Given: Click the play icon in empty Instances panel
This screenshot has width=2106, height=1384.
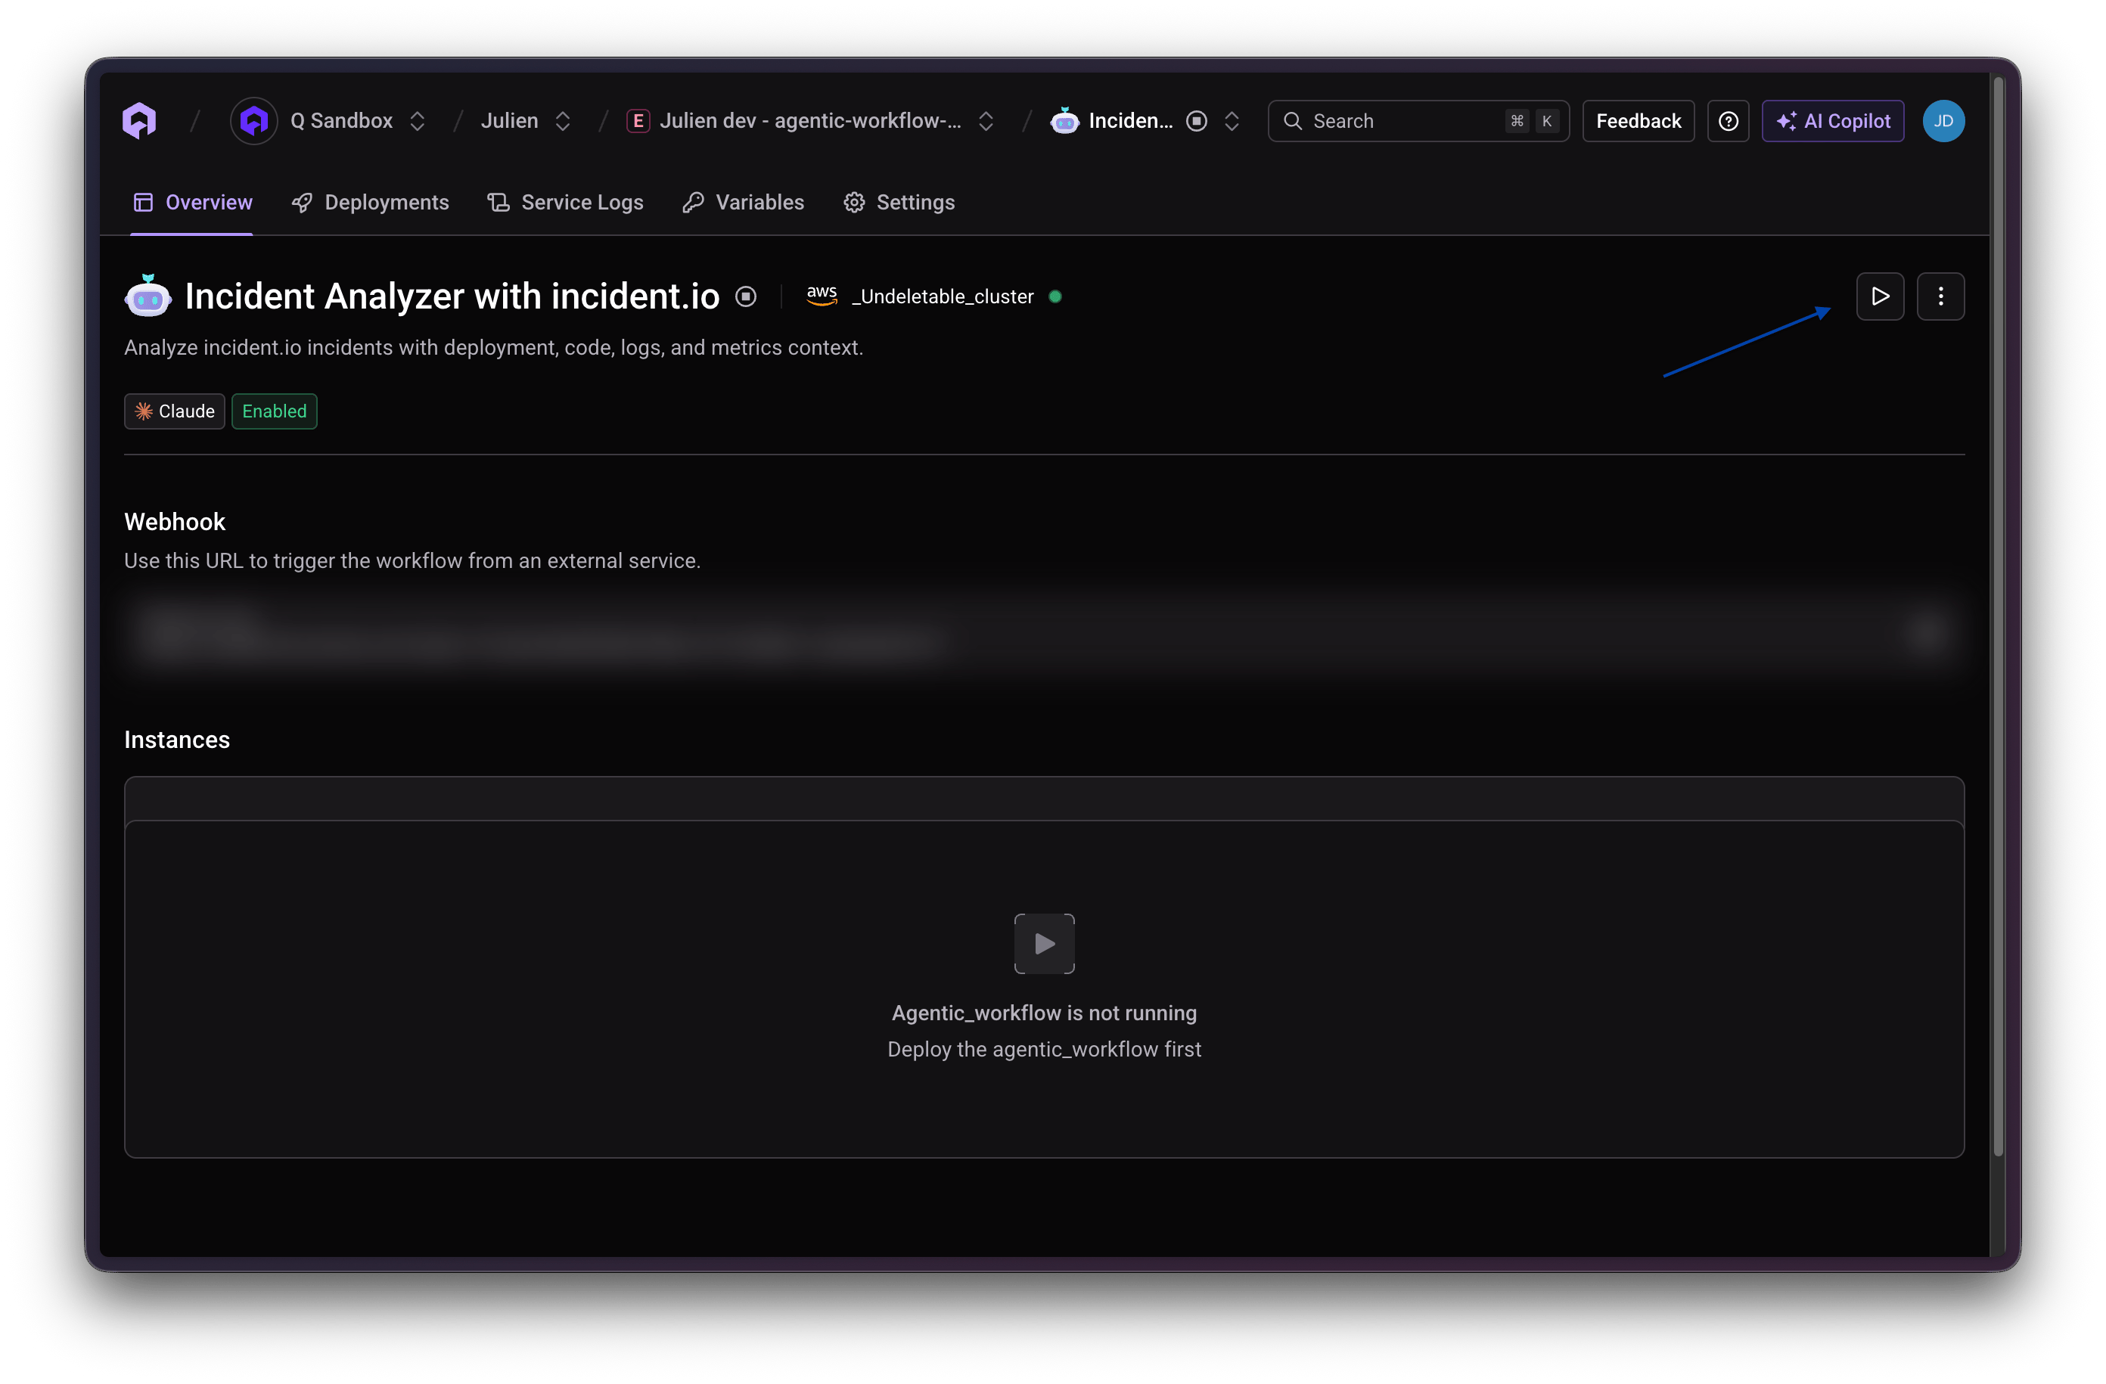Looking at the screenshot, I should 1044,943.
